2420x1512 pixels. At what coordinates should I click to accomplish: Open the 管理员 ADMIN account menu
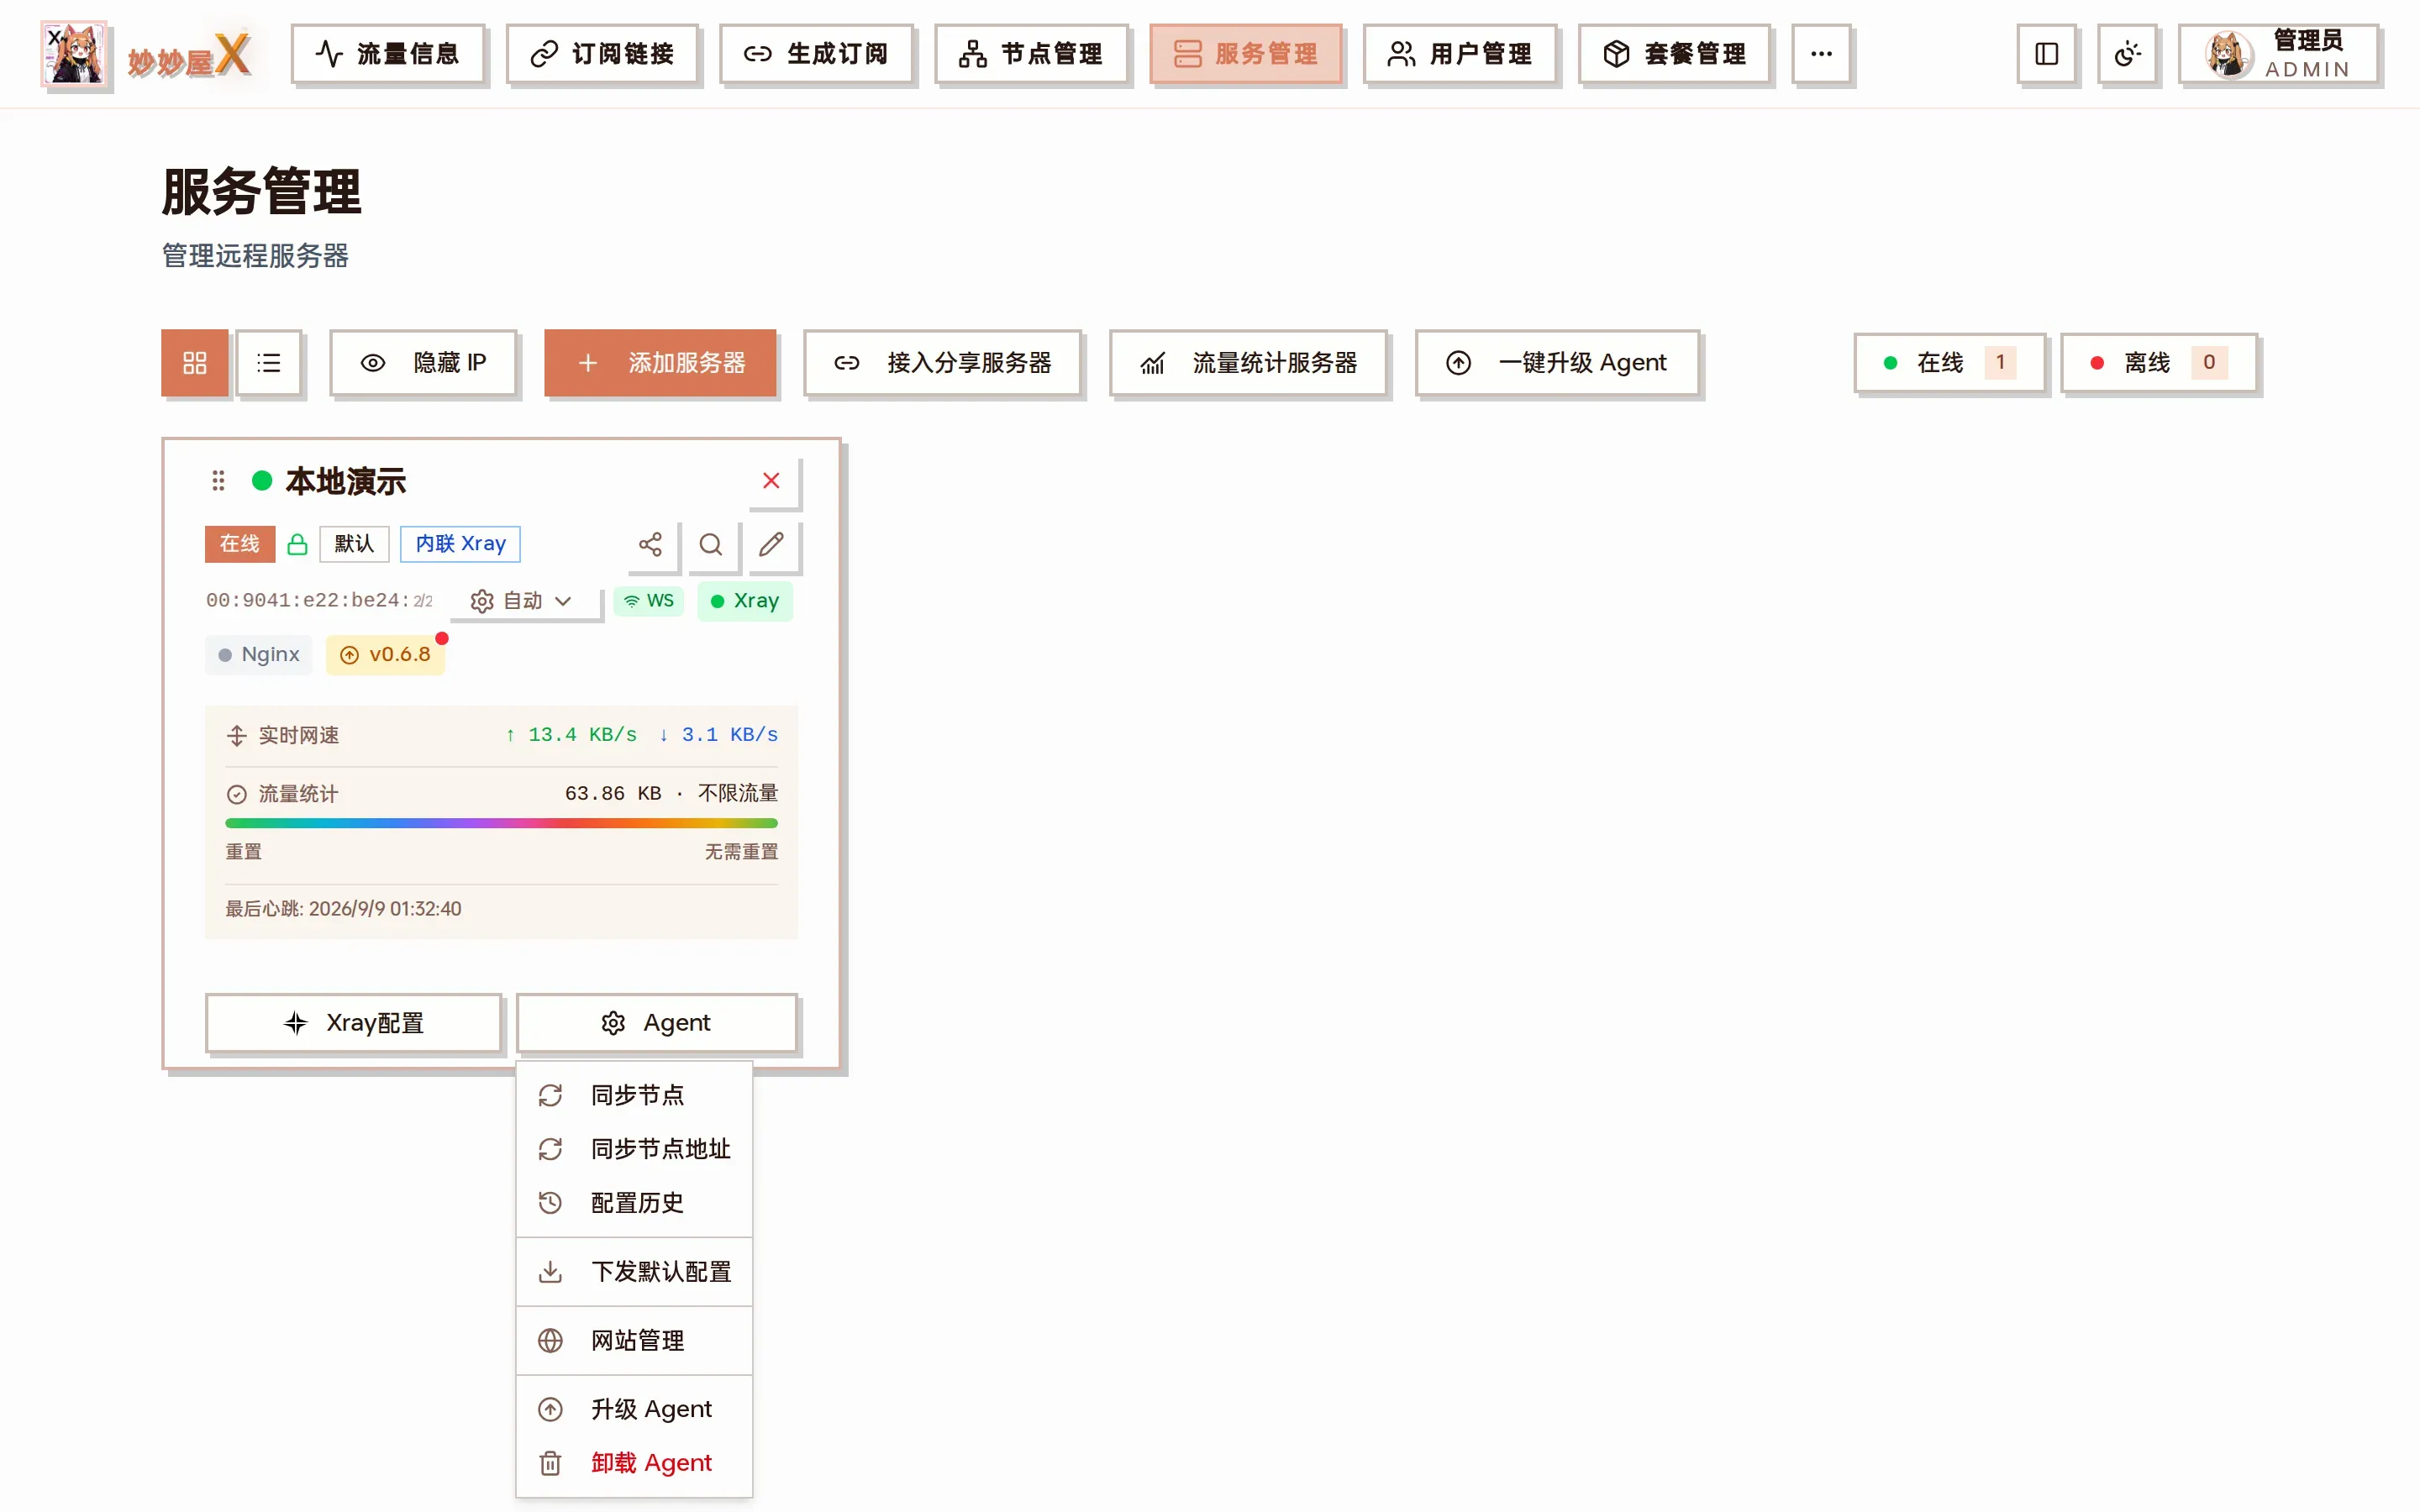pos(2278,54)
